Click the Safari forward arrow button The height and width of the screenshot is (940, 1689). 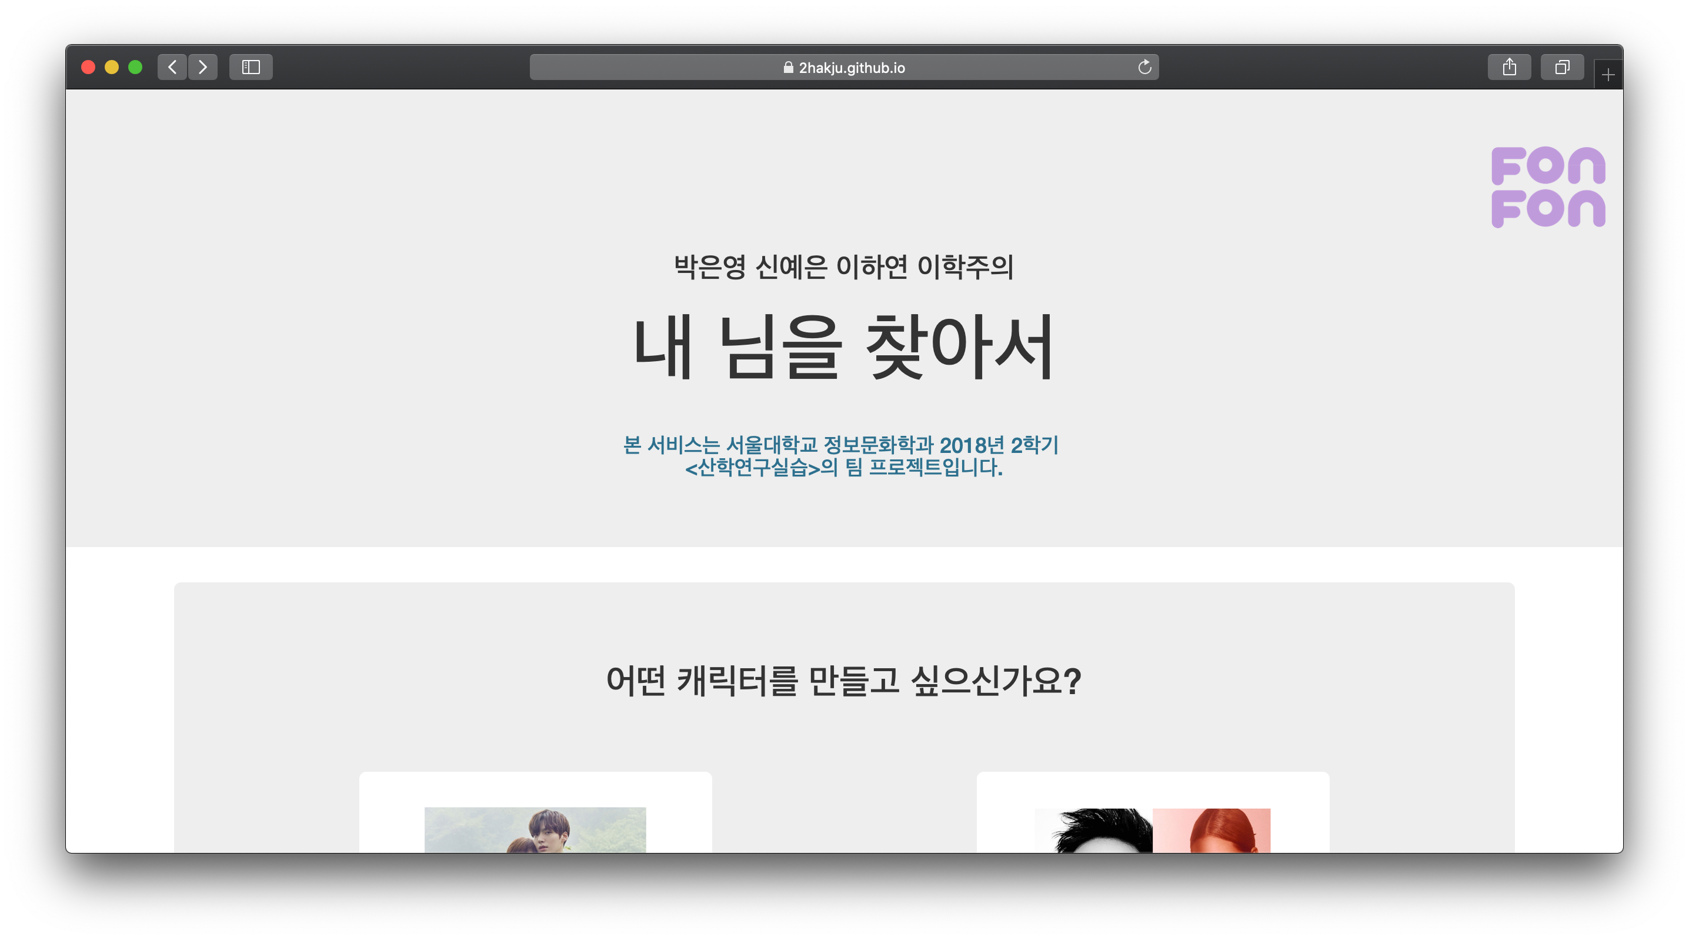coord(203,67)
